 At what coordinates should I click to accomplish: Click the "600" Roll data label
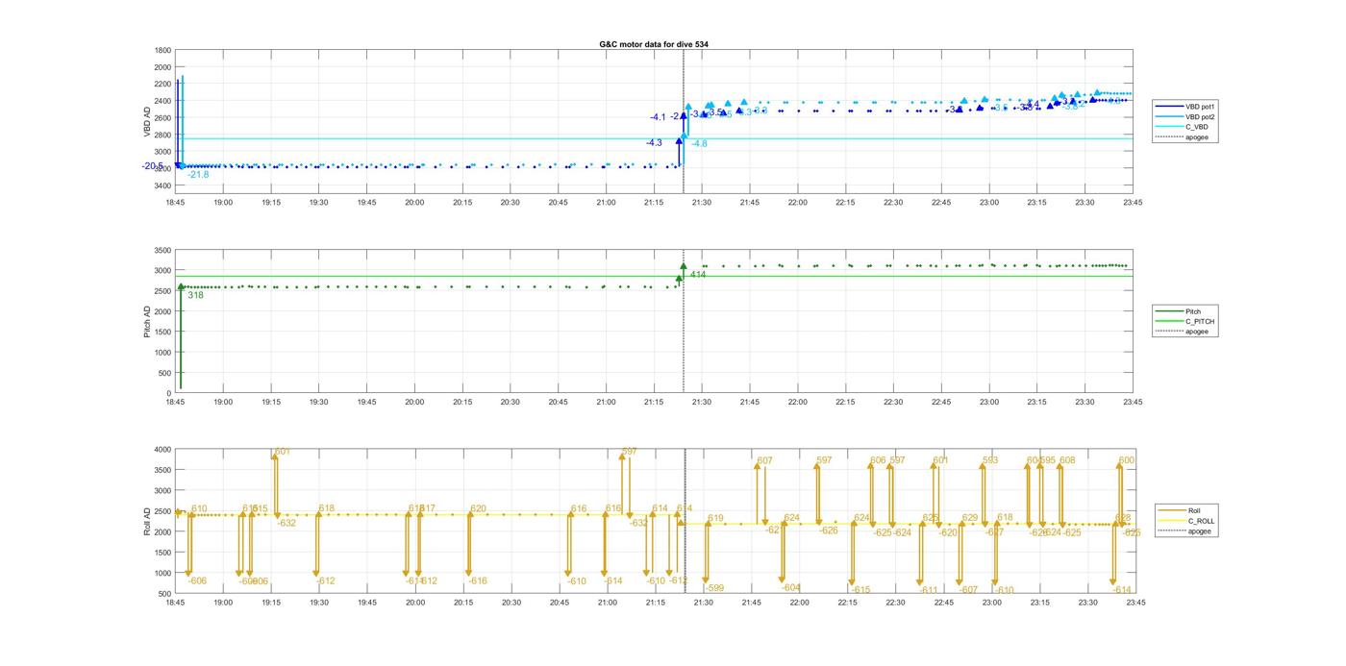coord(1127,460)
